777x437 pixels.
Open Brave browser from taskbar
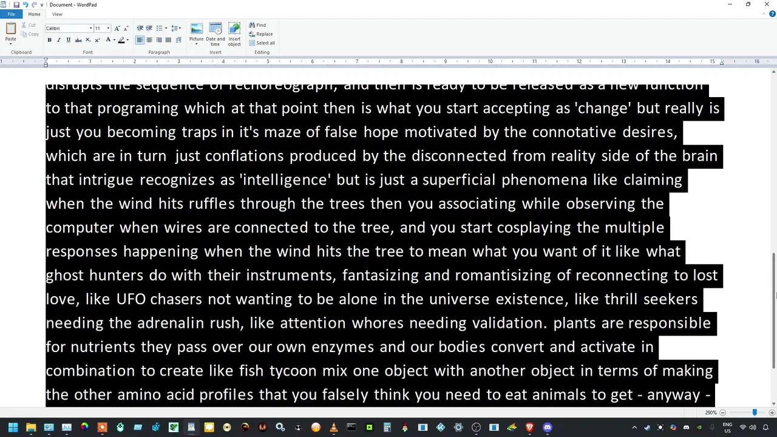[529, 427]
